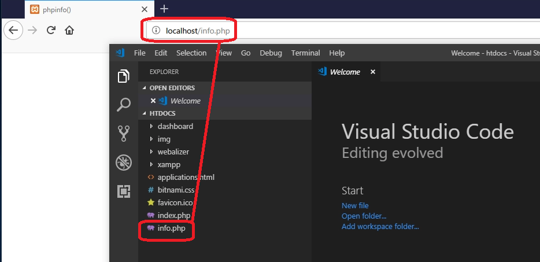Click the EXPLORER panel title
Screen dimensions: 540x262
164,72
